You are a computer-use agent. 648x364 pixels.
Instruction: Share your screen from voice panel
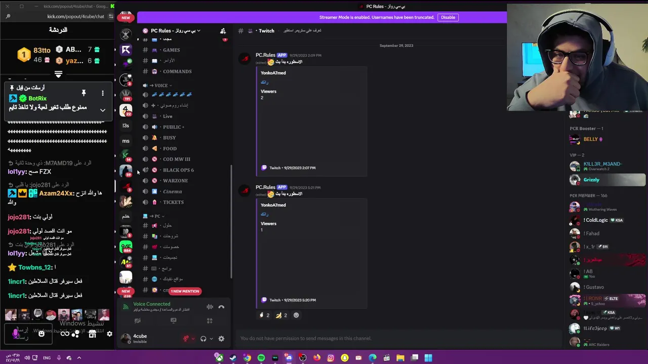pos(173,321)
